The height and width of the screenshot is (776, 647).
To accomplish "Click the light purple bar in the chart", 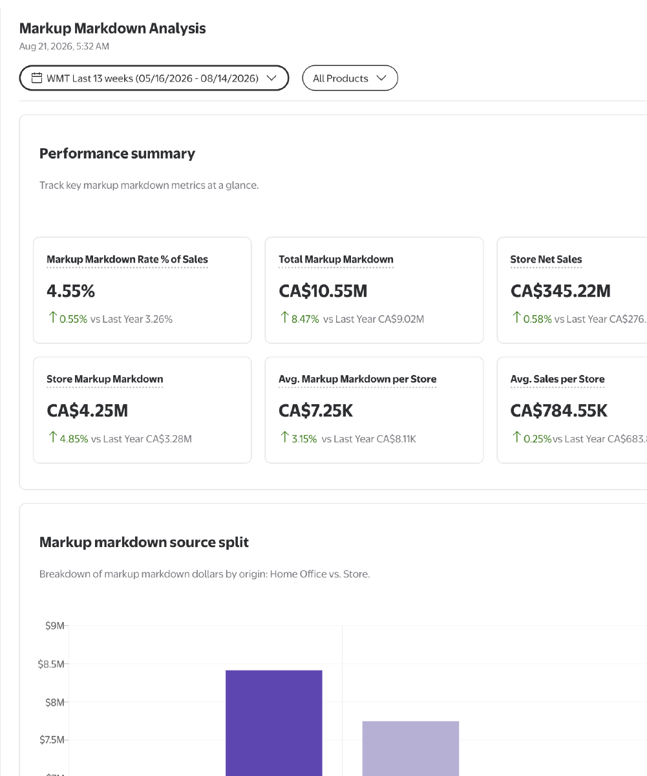I will (x=410, y=748).
